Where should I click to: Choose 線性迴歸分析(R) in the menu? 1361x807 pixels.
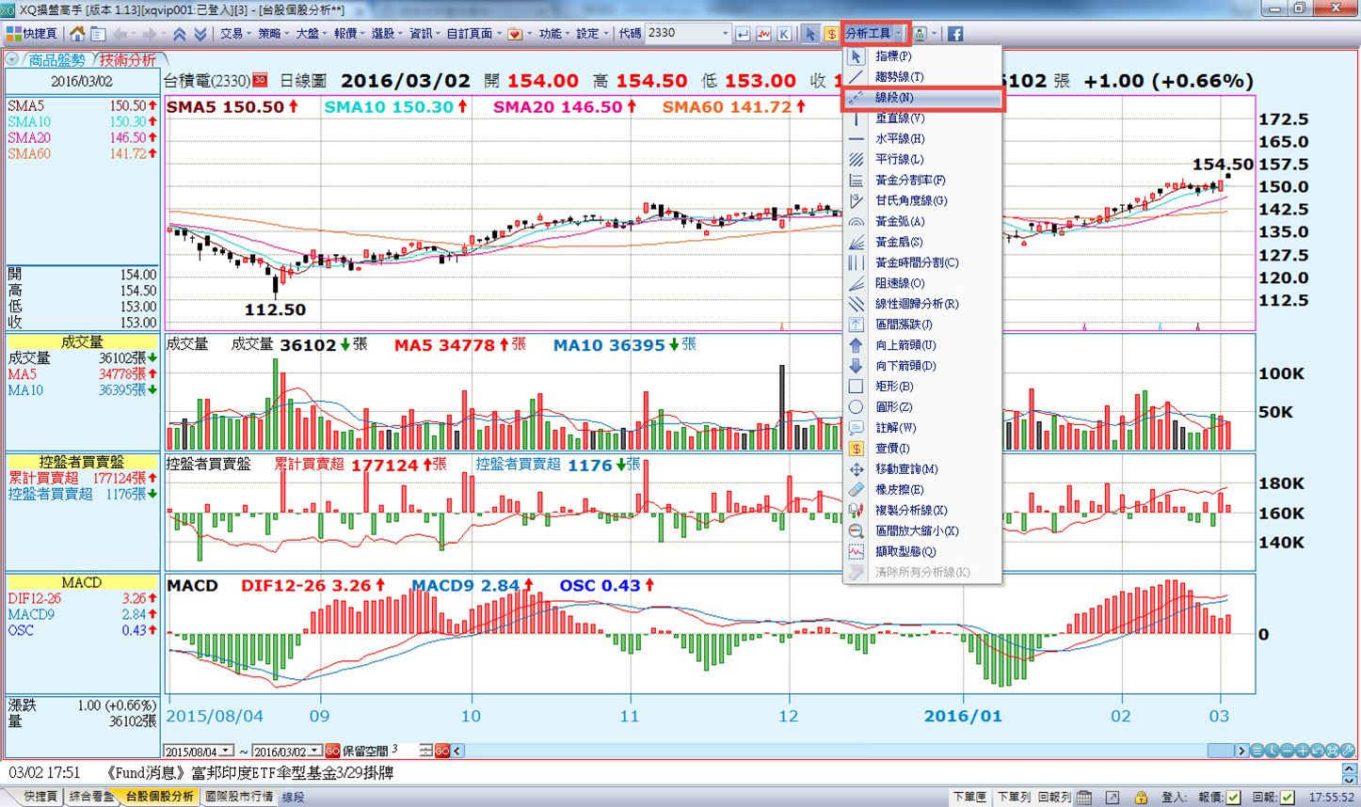922,304
